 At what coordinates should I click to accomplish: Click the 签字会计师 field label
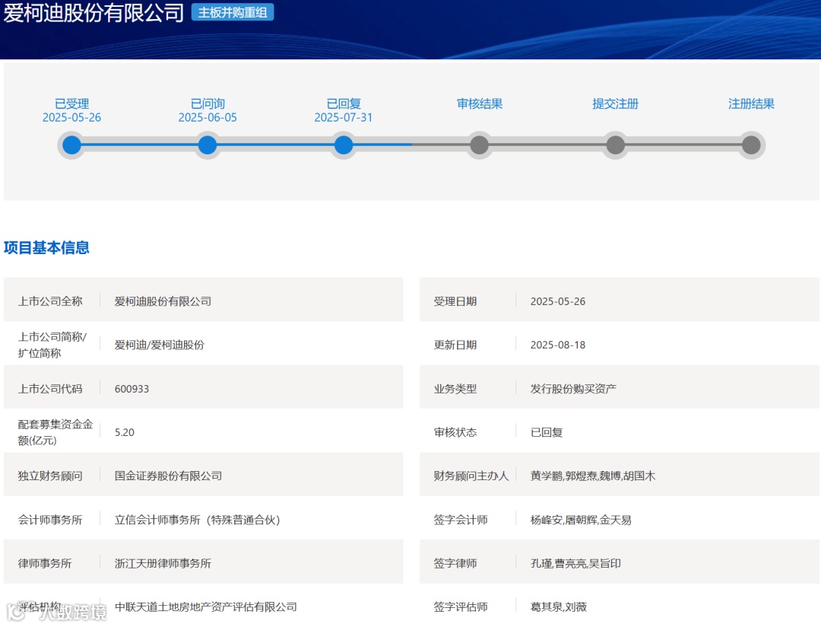[461, 520]
